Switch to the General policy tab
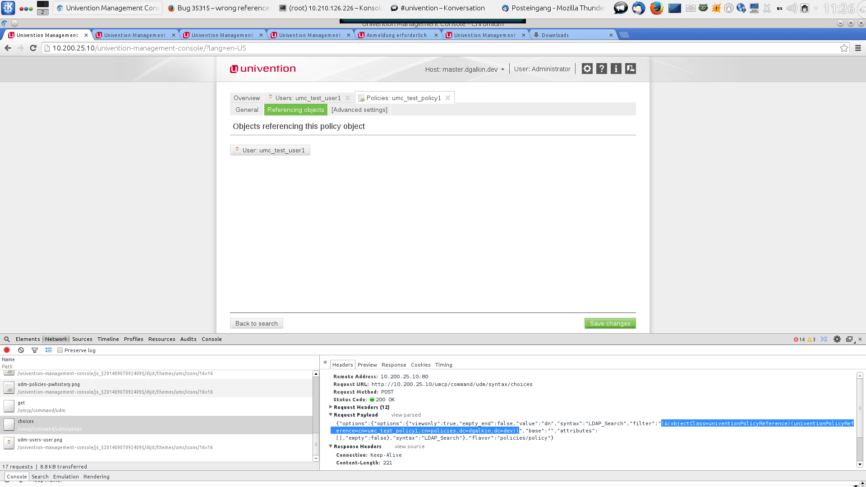Screen dimensions: 866x487 click(247, 110)
